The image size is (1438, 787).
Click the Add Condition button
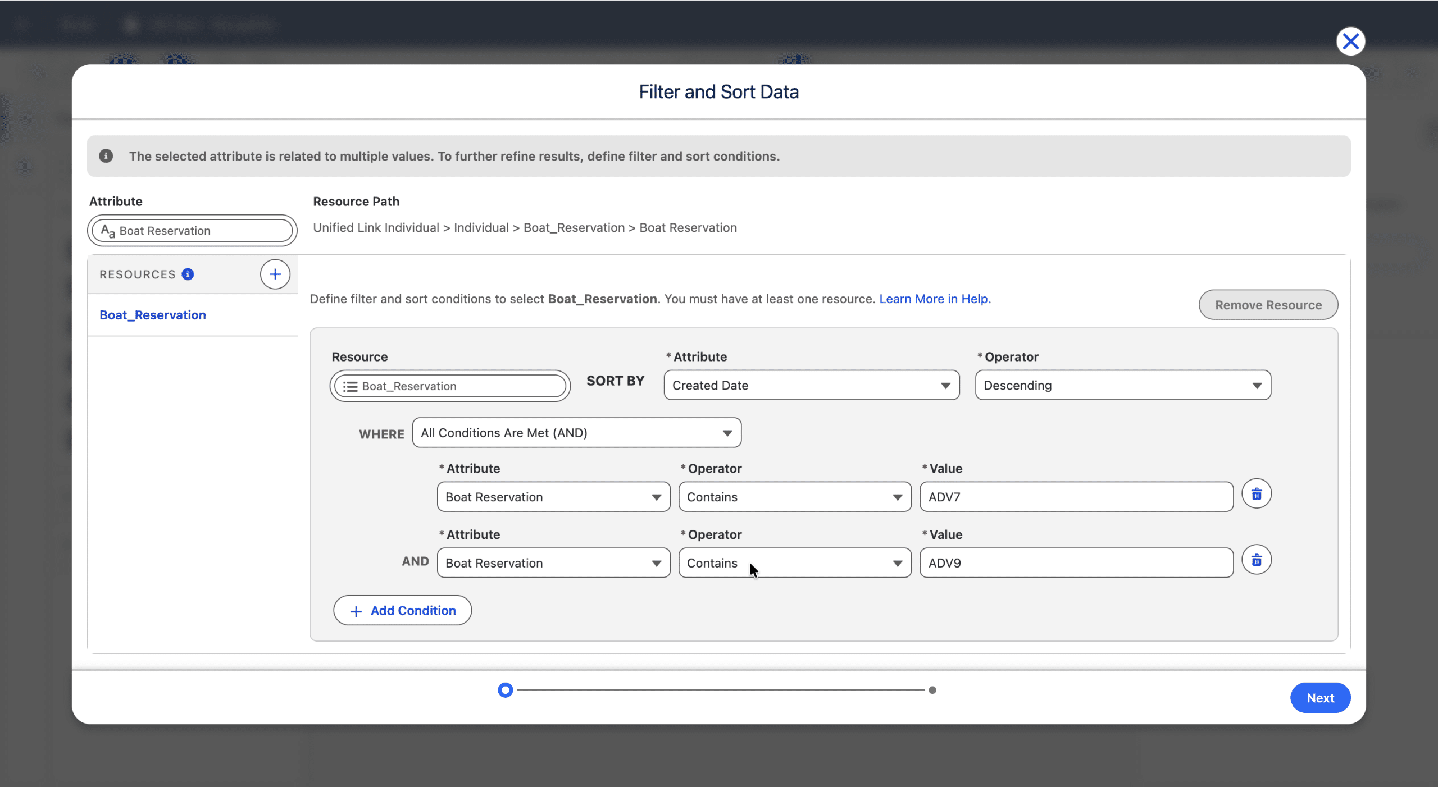click(402, 611)
